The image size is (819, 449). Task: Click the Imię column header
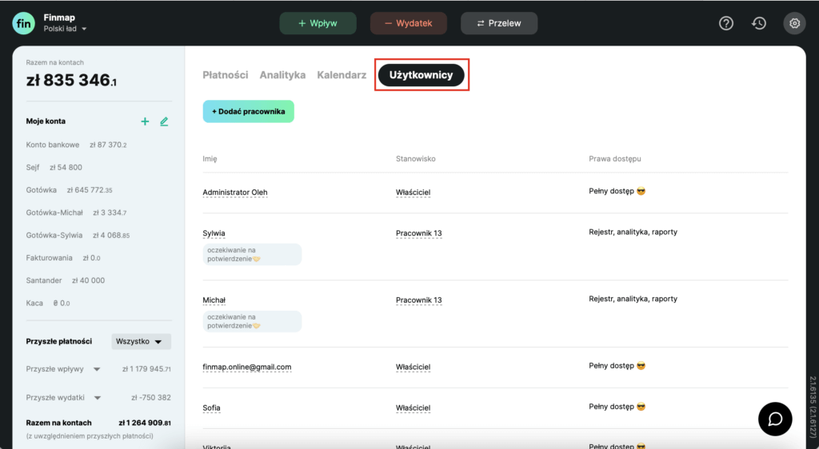coord(210,158)
